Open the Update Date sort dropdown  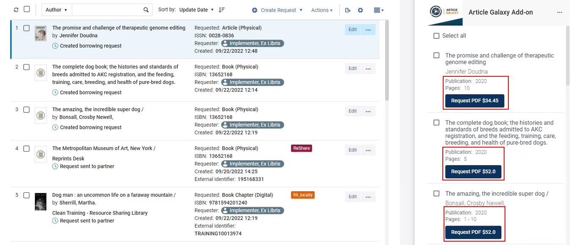click(x=196, y=10)
